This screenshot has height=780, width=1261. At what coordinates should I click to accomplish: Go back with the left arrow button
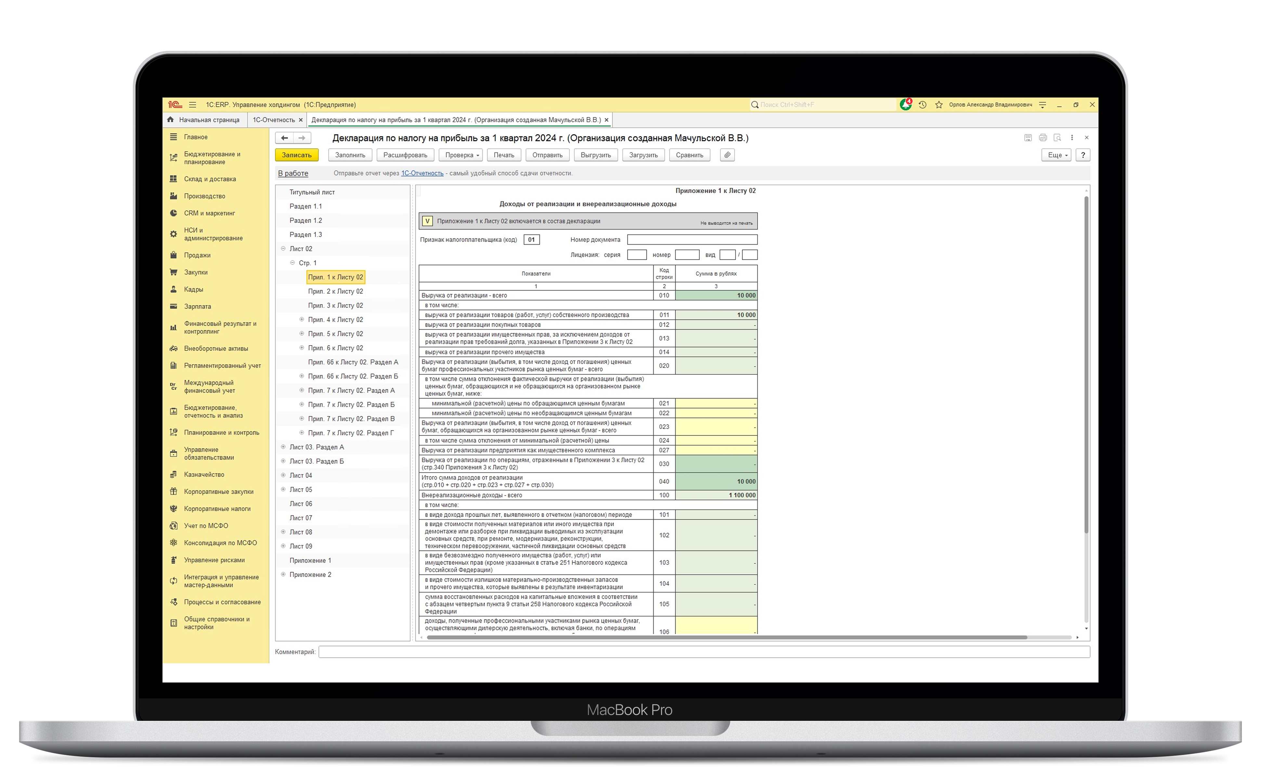(284, 138)
